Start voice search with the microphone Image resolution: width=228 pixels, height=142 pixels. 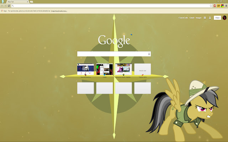(x=149, y=54)
